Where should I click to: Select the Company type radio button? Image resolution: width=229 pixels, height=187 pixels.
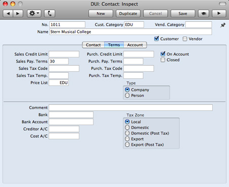(x=127, y=89)
